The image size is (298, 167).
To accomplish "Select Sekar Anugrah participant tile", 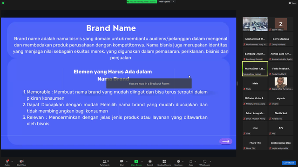I will (x=255, y=113).
